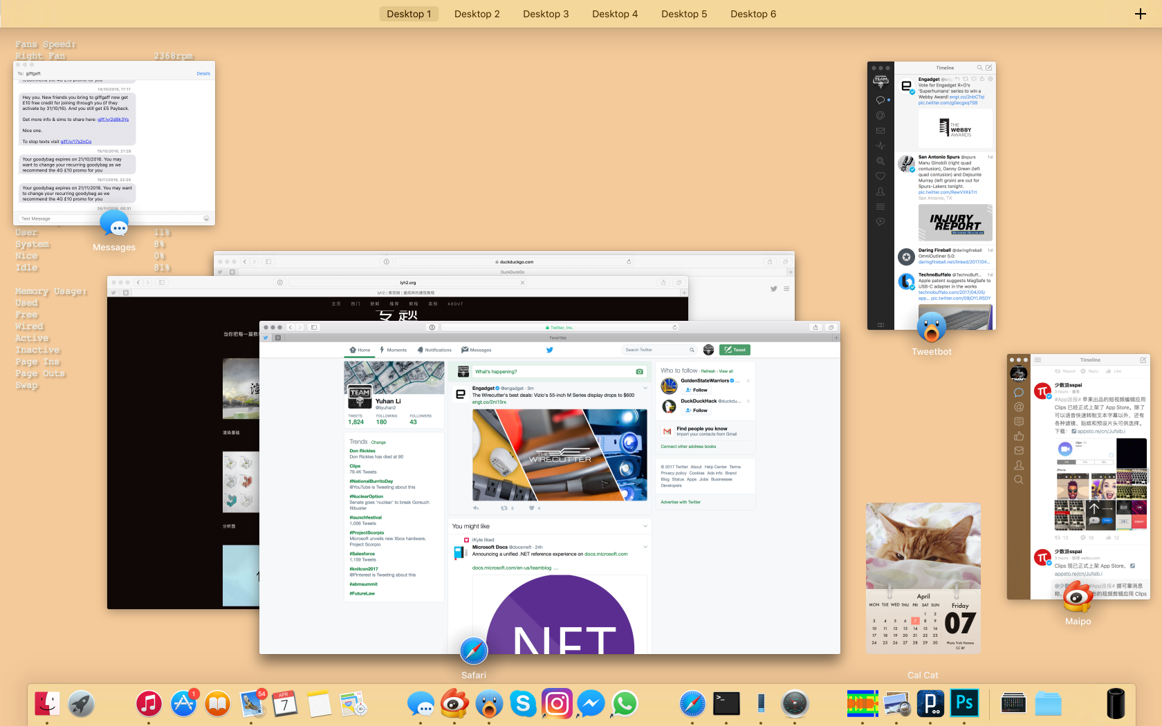Open Mutes bubble icon in Tweetbot sidebar

click(880, 222)
